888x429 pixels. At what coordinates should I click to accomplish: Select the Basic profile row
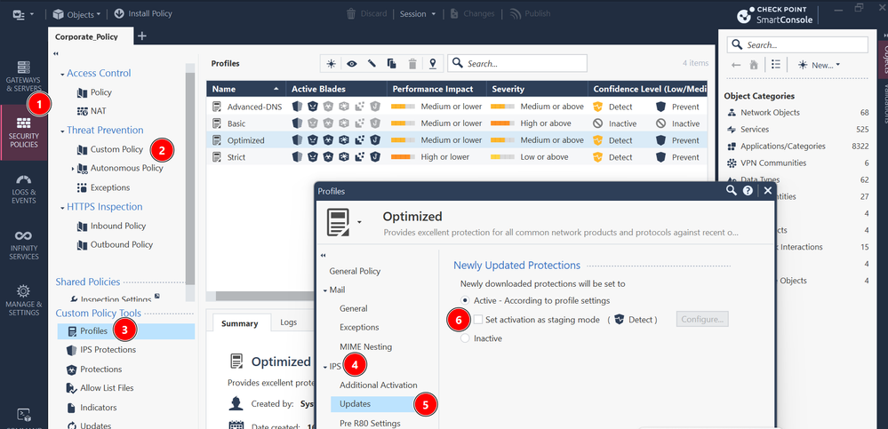click(457, 123)
